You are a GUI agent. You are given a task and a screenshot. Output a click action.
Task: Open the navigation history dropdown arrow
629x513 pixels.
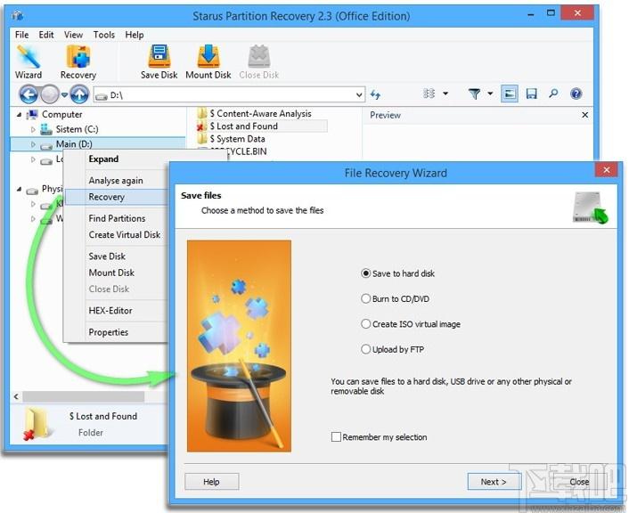click(64, 95)
